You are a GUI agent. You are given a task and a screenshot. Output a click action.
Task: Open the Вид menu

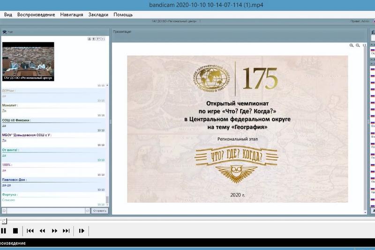click(8, 15)
